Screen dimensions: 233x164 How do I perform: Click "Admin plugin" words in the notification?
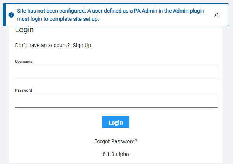[x=189, y=11]
